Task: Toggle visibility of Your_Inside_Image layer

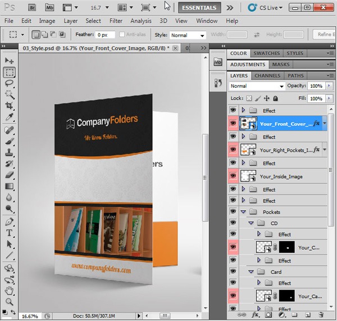Action: point(233,177)
